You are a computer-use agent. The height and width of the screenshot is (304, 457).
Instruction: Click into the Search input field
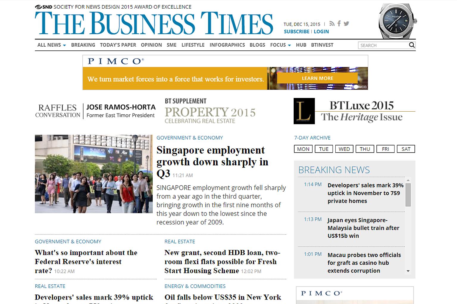(383, 45)
